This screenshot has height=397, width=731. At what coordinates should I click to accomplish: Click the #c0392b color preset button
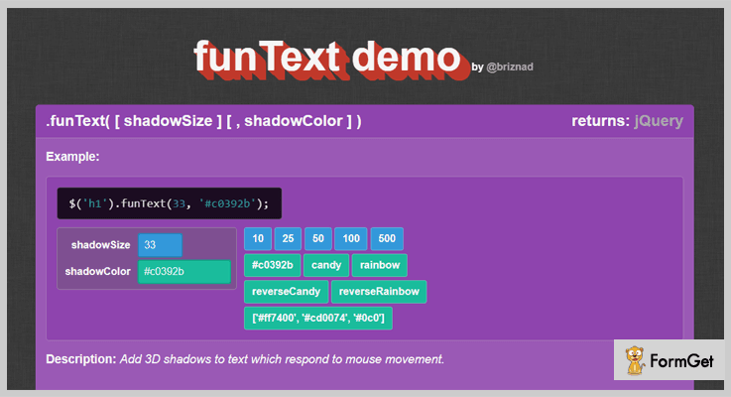click(x=272, y=265)
